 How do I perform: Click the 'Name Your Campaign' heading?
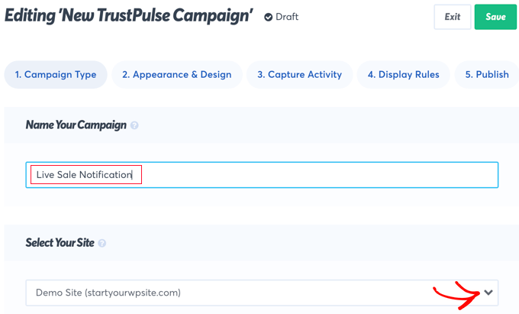[x=76, y=125]
